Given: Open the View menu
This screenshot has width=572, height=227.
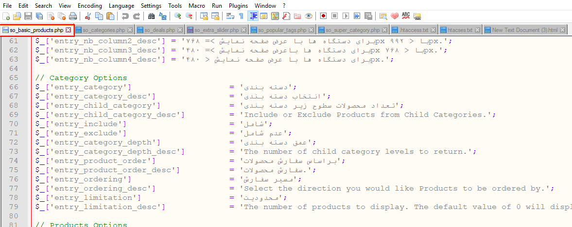Looking at the screenshot, I should (65, 6).
